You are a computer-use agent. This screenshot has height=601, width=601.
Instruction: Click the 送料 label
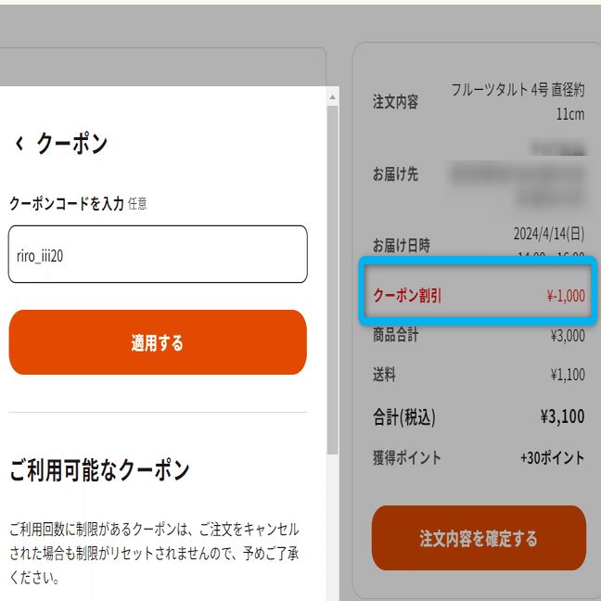pos(384,375)
